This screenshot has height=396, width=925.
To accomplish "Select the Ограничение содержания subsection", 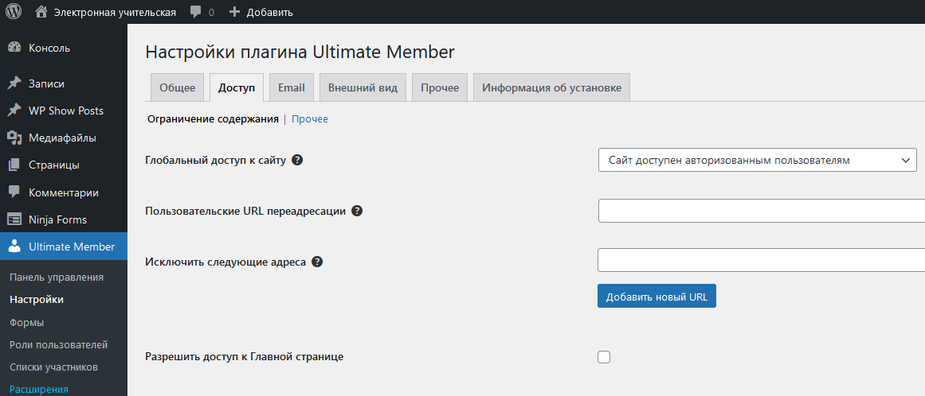I will click(213, 118).
